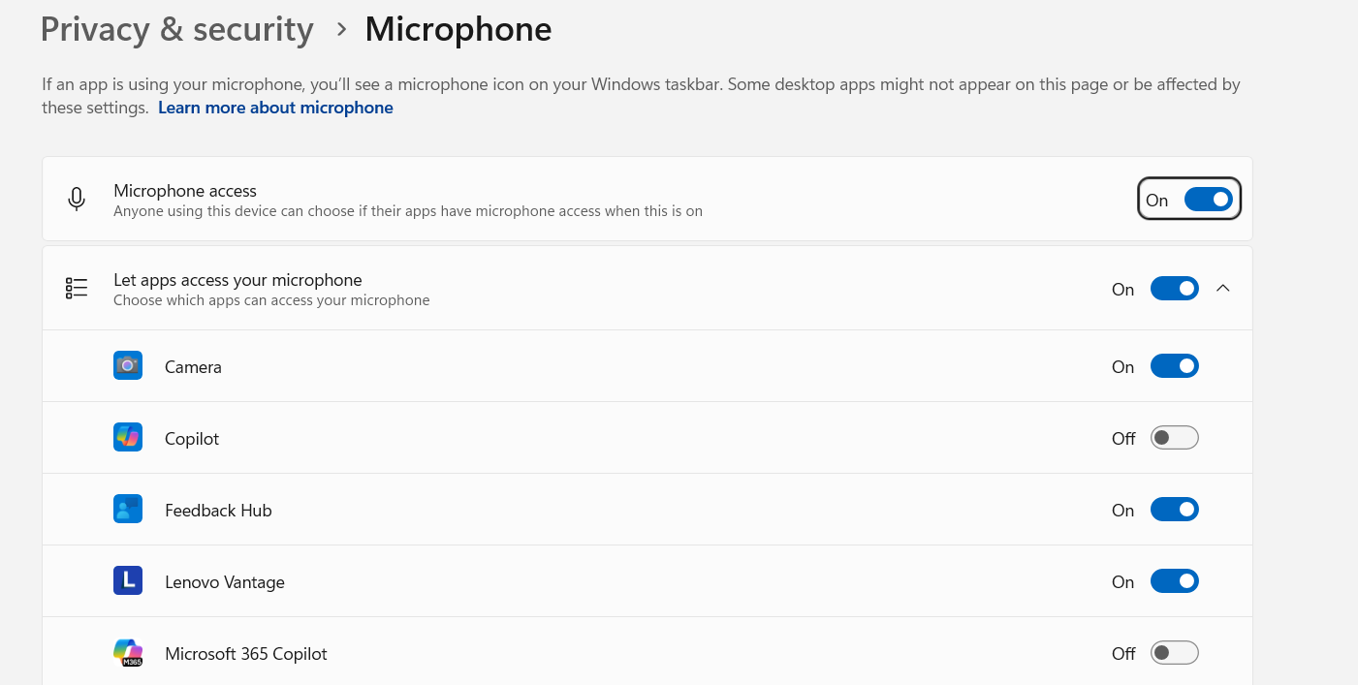The image size is (1358, 685).
Task: Click the Copilot app icon
Action: 128,438
